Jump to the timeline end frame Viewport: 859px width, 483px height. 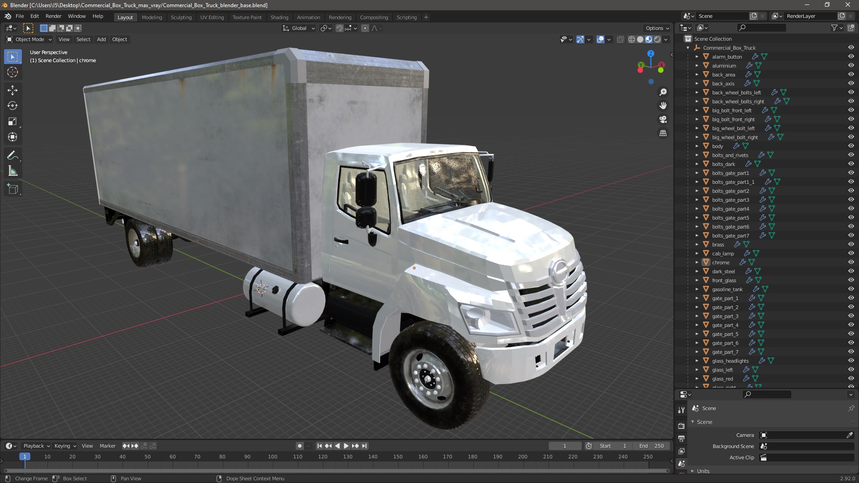[x=365, y=446]
